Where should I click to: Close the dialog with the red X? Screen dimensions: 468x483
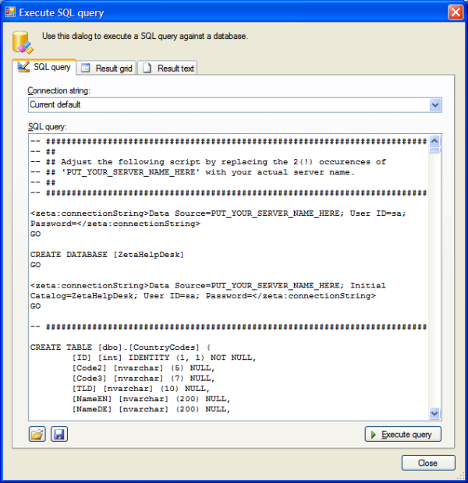point(456,12)
